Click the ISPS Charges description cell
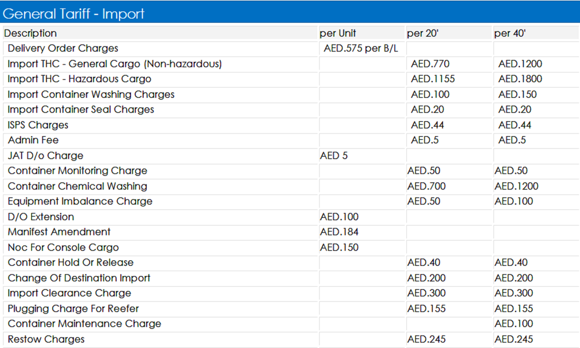 (x=38, y=125)
